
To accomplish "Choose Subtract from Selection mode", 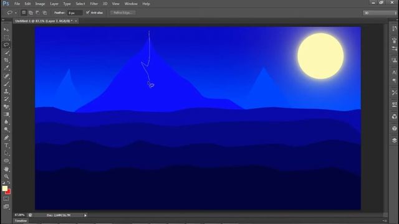I will 37,12.
